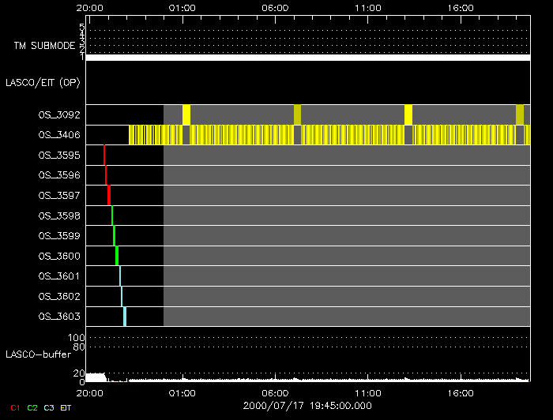The height and width of the screenshot is (420, 553).
Task: Click the 2000/07/17 19:45:00.000 timestamp text
Action: point(308,405)
